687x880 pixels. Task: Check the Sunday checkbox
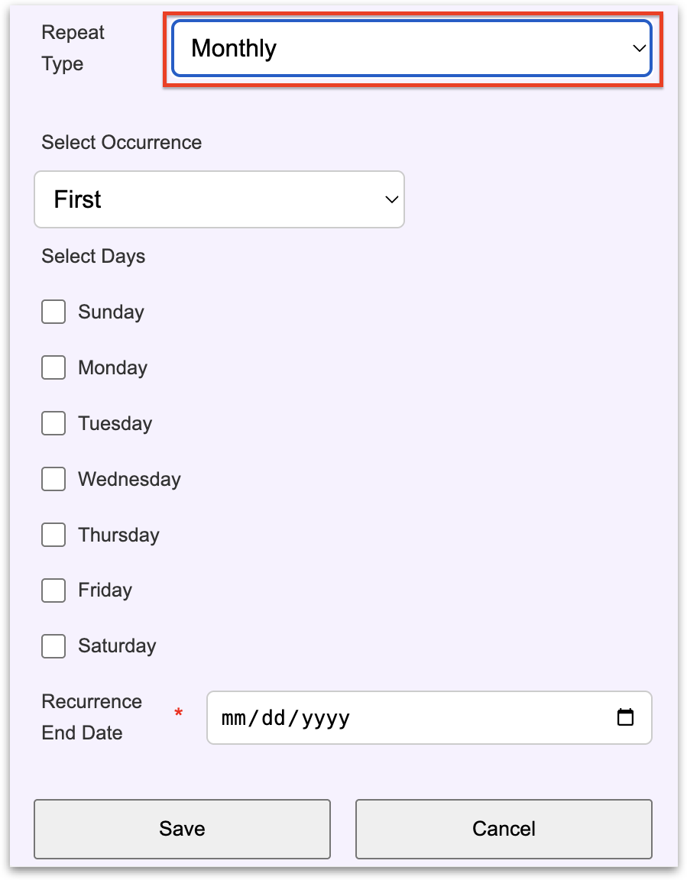click(x=53, y=312)
